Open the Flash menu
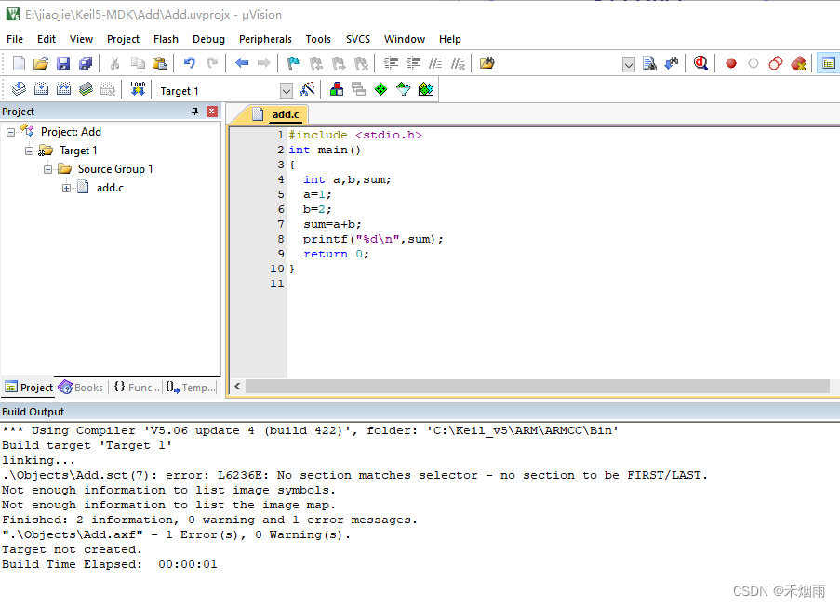 [166, 39]
